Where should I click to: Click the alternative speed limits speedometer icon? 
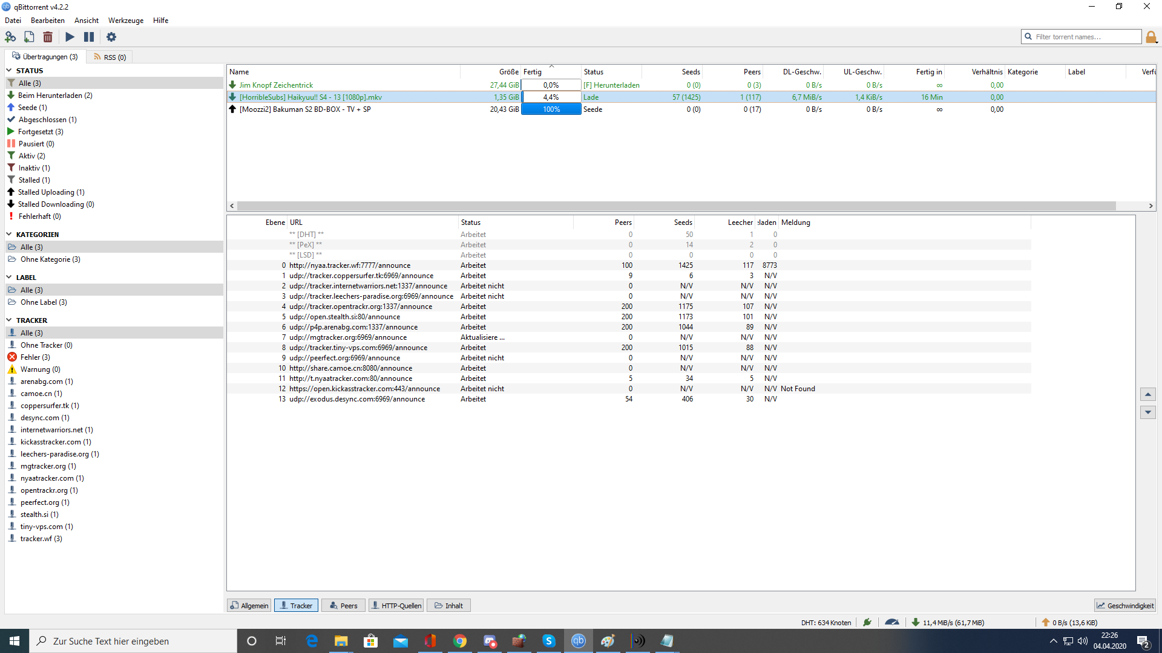point(891,622)
